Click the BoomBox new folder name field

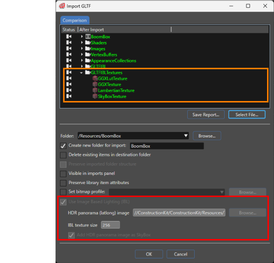(x=167, y=146)
